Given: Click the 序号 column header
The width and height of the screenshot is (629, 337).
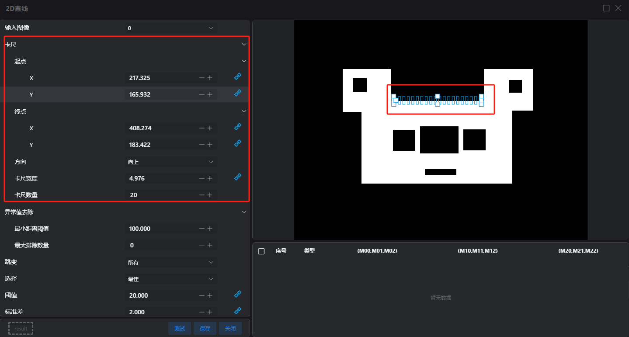Looking at the screenshot, I should [x=281, y=251].
